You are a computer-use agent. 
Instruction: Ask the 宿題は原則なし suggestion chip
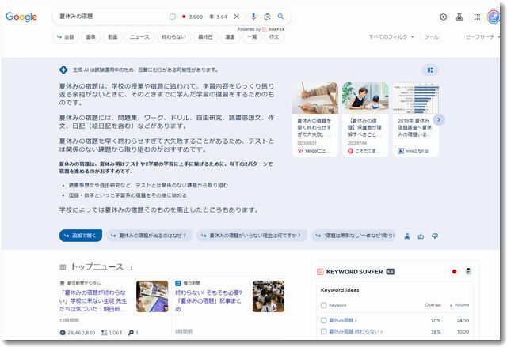click(x=354, y=236)
